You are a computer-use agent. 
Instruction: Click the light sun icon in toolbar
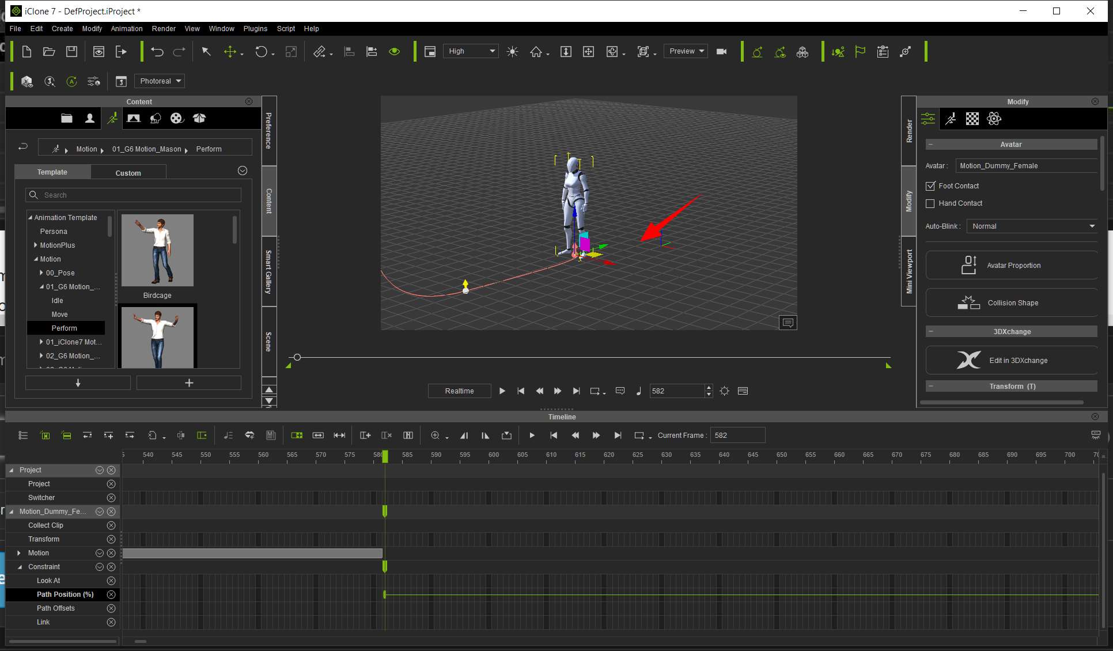[x=512, y=52]
